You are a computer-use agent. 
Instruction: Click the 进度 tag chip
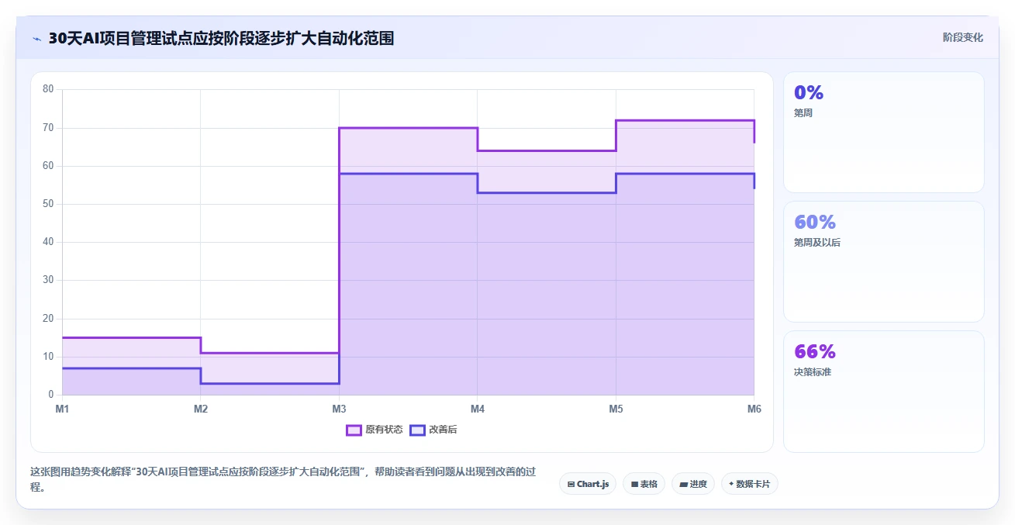click(693, 484)
